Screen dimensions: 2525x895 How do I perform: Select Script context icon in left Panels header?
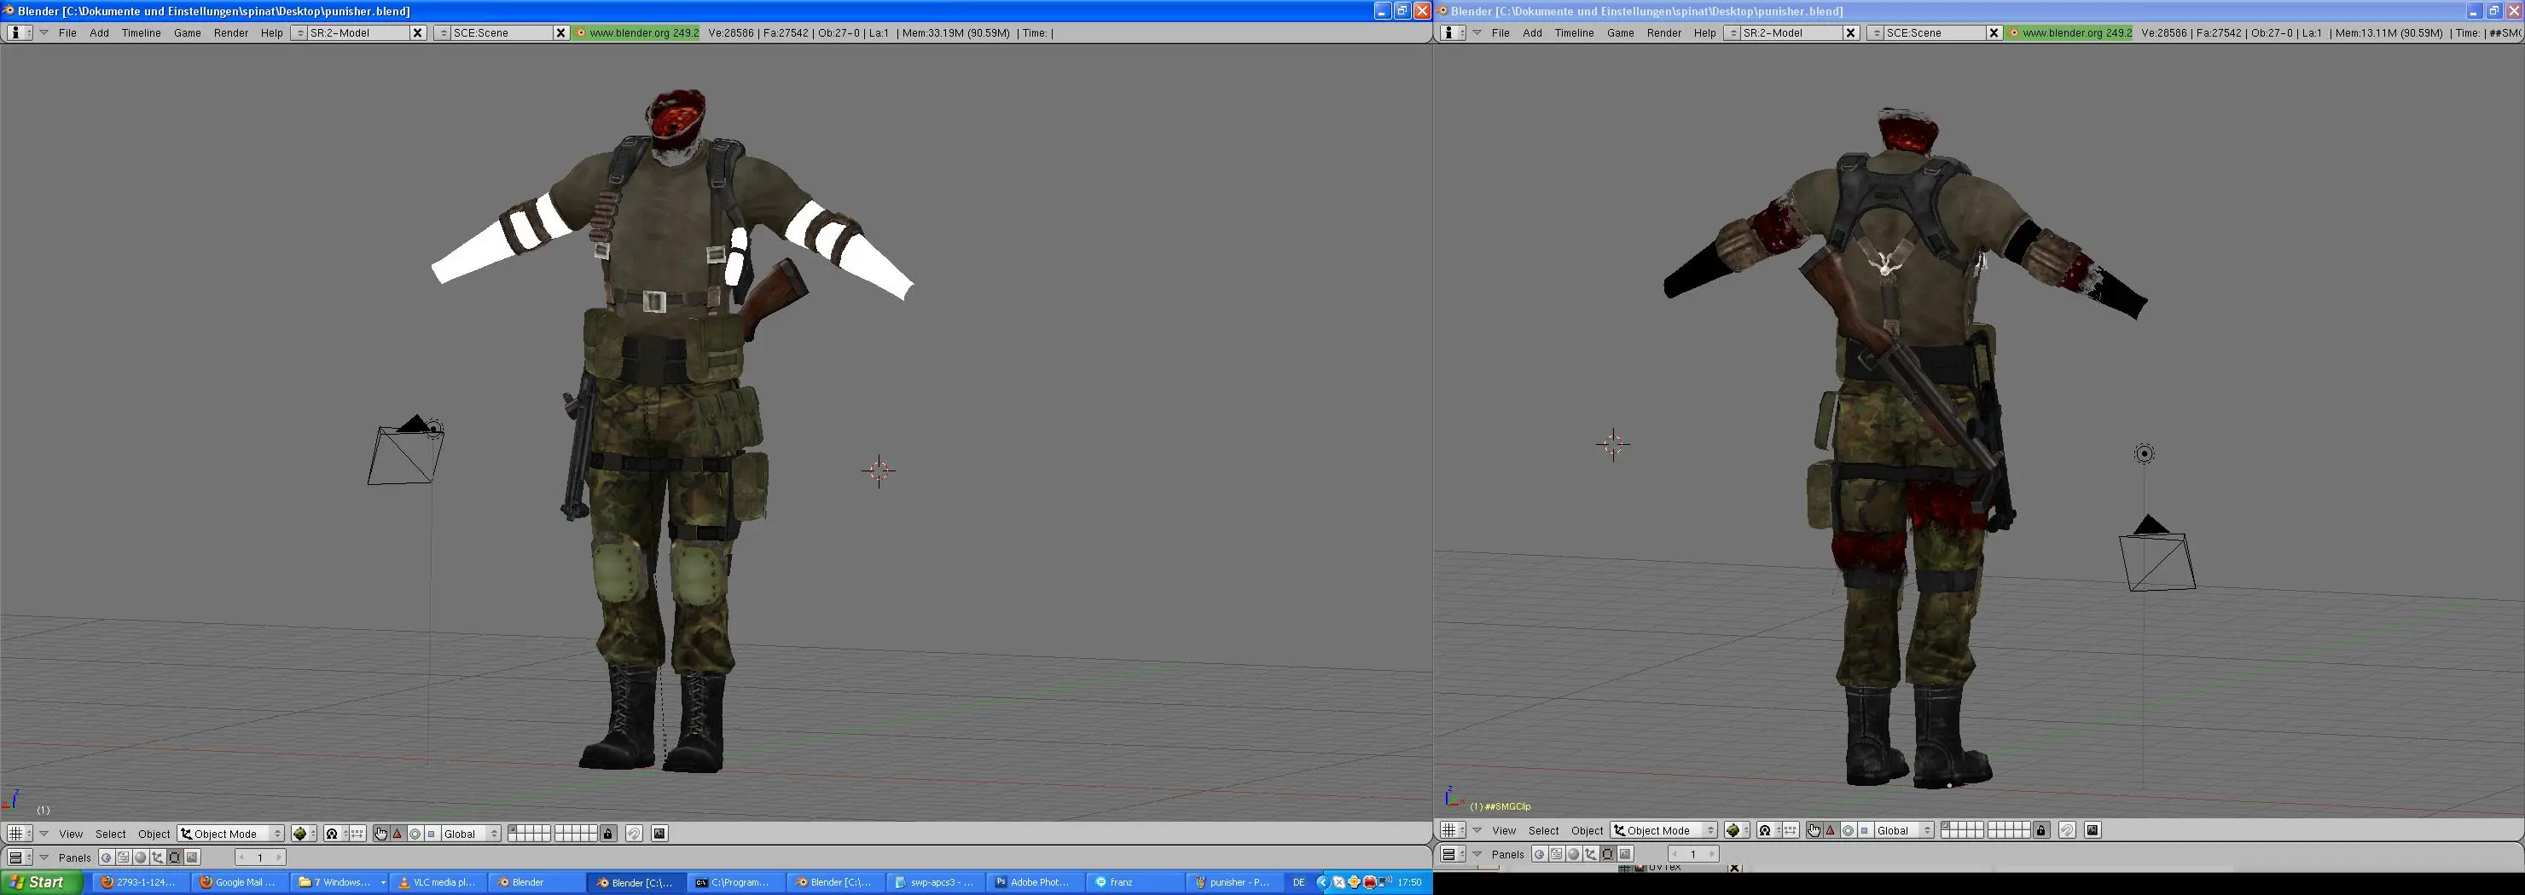coord(124,857)
